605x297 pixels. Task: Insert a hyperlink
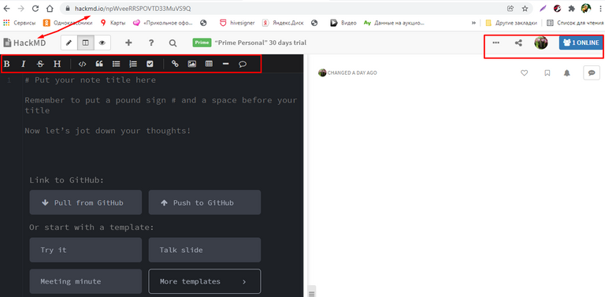(175, 64)
